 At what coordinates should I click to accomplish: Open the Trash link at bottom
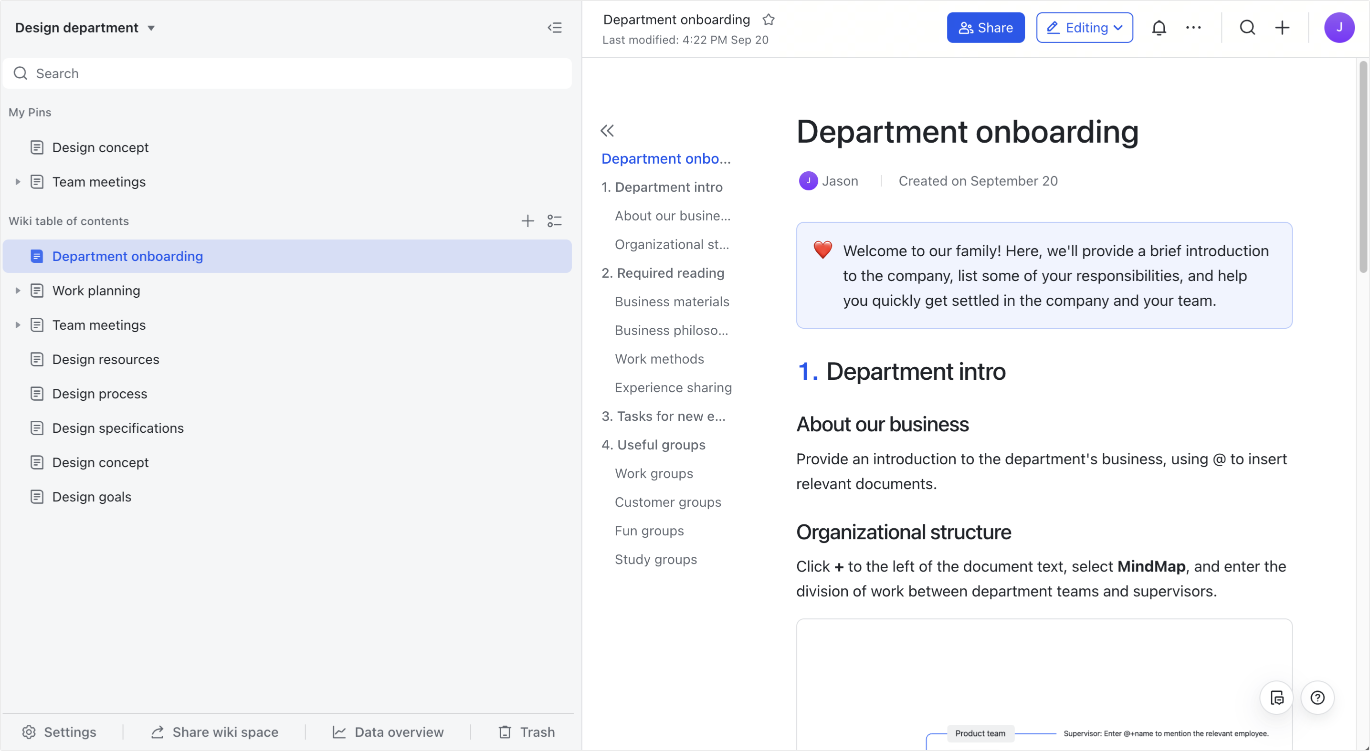(527, 732)
